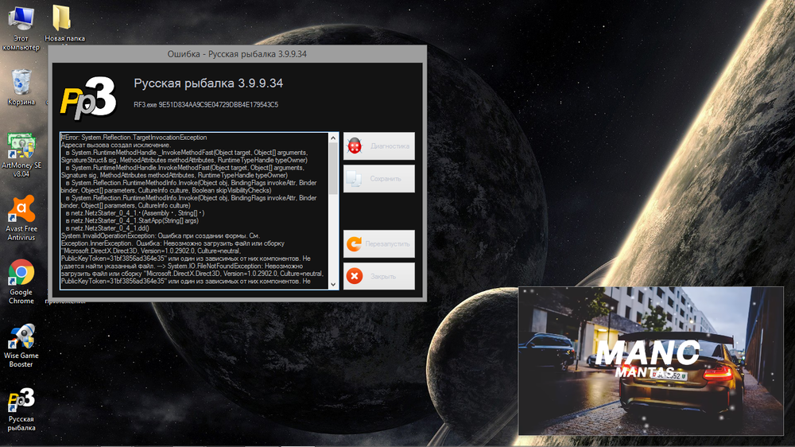Click the error log scrollbar down arrow

pyautogui.click(x=334, y=285)
